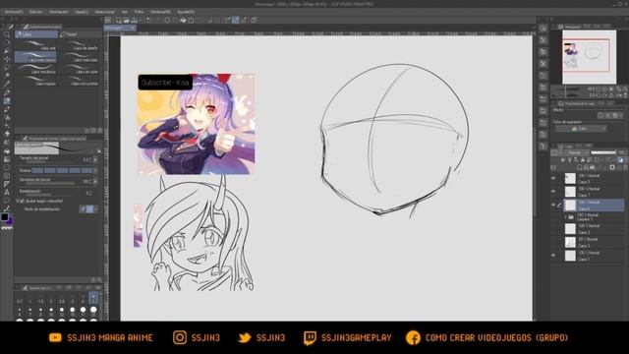Show the hidden Capa 3 layer

click(x=553, y=242)
